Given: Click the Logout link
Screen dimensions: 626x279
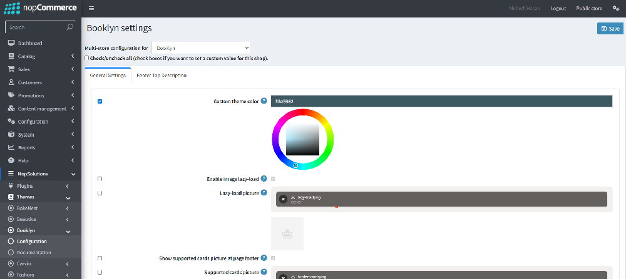Looking at the screenshot, I should click(x=558, y=8).
